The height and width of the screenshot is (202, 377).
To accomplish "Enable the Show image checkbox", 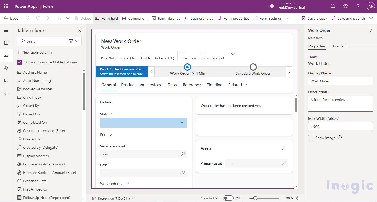I will pos(311,138).
